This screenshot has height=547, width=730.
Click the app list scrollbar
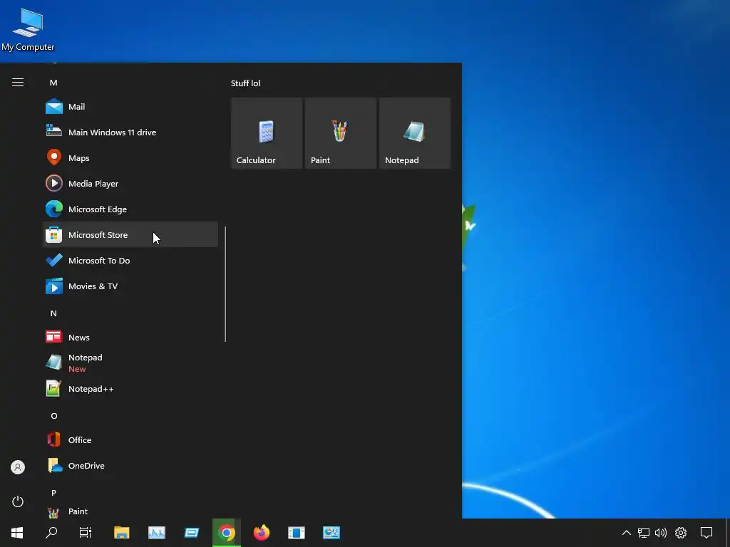click(225, 284)
